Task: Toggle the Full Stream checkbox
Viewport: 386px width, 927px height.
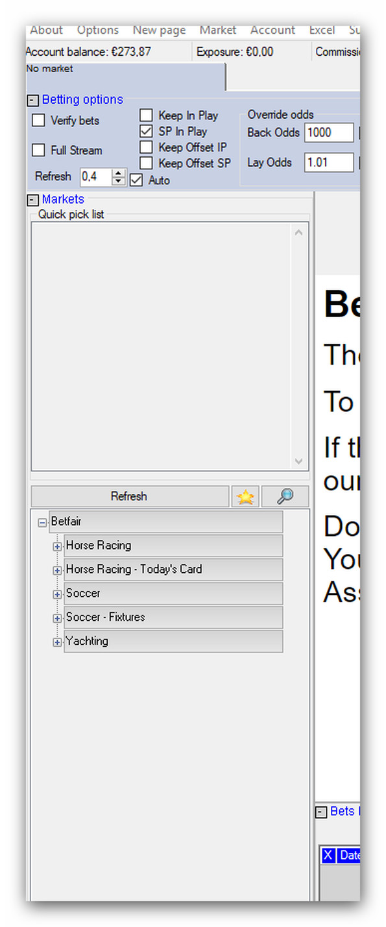Action: tap(39, 150)
